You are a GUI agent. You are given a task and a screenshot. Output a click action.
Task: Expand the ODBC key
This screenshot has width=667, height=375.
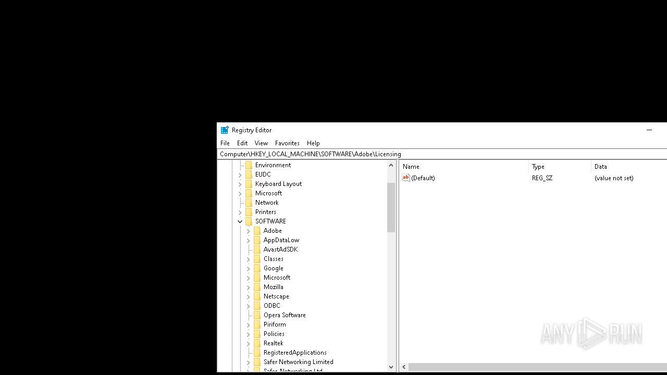(248, 306)
